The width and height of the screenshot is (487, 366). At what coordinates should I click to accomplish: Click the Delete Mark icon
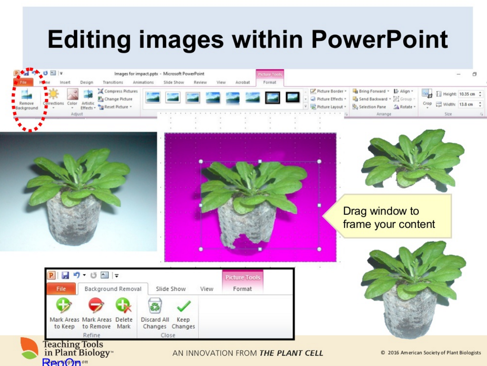[x=124, y=305]
